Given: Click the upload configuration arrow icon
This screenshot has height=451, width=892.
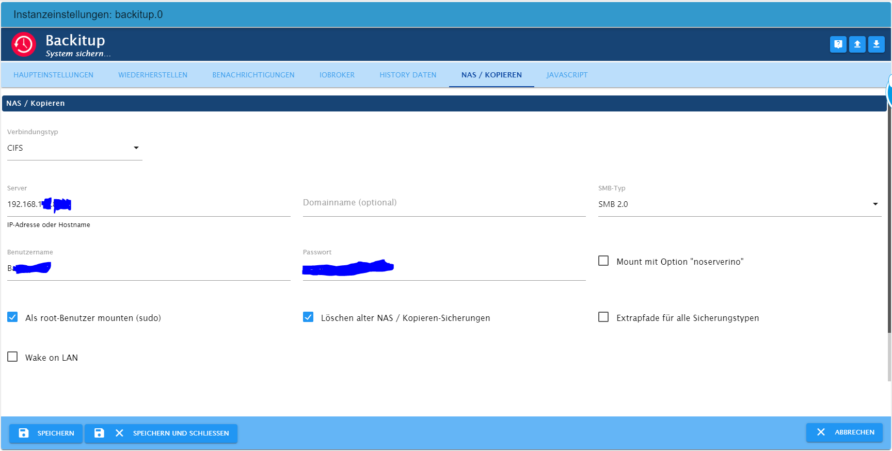Looking at the screenshot, I should tap(857, 44).
